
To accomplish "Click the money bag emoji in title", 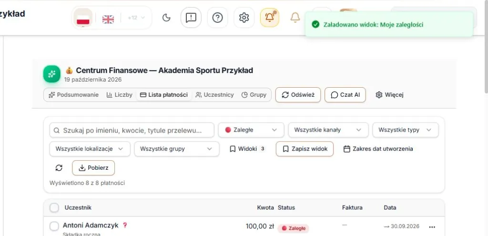I will (69, 71).
